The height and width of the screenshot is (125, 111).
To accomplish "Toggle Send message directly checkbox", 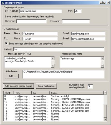I will pyautogui.click(x=6, y=43).
